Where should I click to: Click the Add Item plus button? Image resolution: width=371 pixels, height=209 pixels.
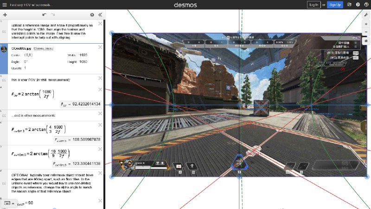[x=5, y=15]
